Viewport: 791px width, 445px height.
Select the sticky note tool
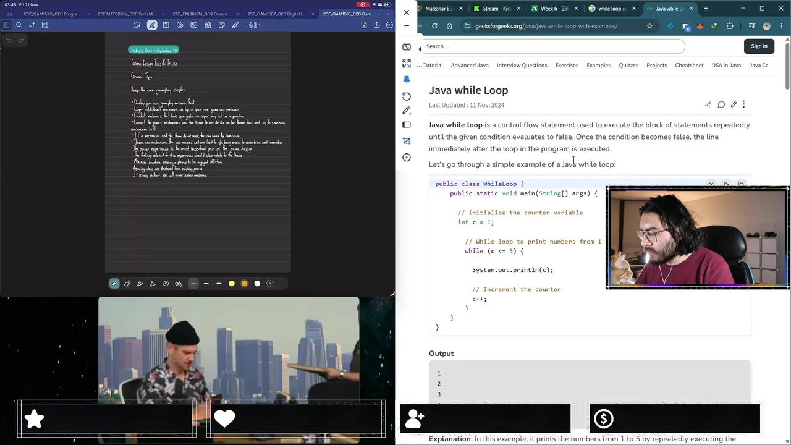pos(222,25)
